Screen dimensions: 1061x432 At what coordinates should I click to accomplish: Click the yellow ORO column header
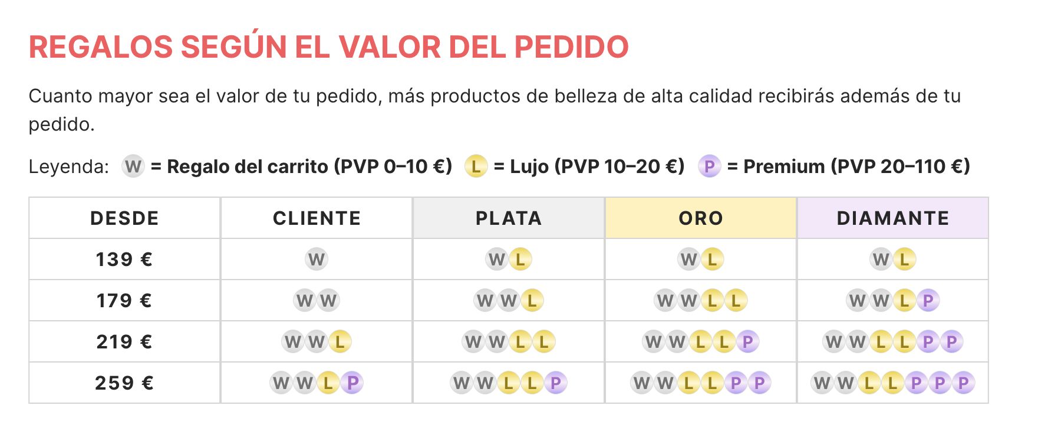701,218
